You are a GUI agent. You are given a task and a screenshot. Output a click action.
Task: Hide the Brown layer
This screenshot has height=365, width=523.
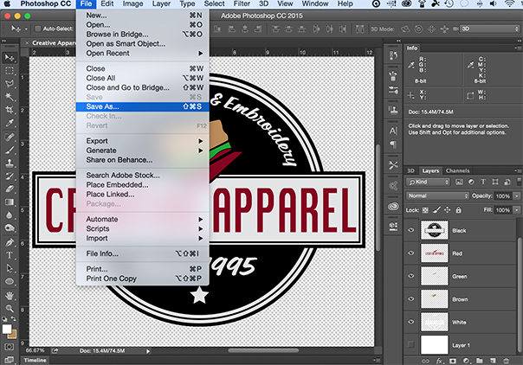pos(411,298)
